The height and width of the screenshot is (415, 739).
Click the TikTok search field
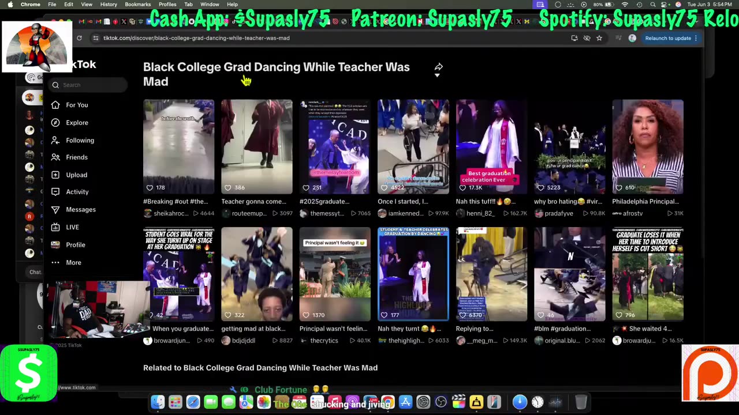(88, 85)
